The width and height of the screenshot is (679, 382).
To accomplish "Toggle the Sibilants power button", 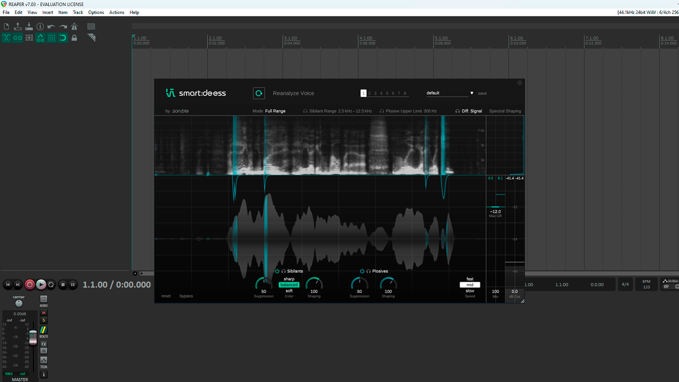I will click(x=277, y=271).
